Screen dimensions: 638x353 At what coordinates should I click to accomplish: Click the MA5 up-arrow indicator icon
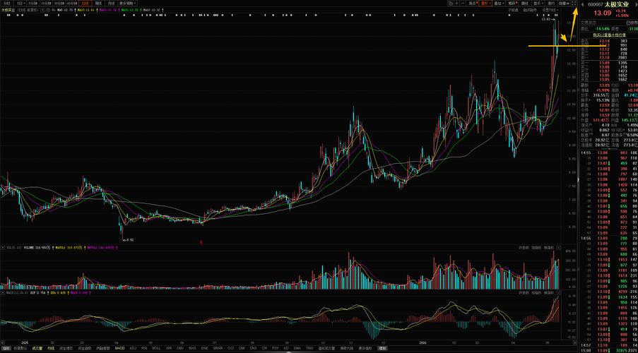click(75, 10)
